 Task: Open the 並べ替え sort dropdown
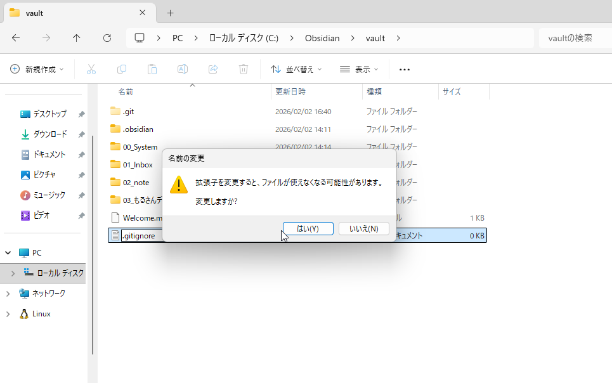pyautogui.click(x=296, y=69)
